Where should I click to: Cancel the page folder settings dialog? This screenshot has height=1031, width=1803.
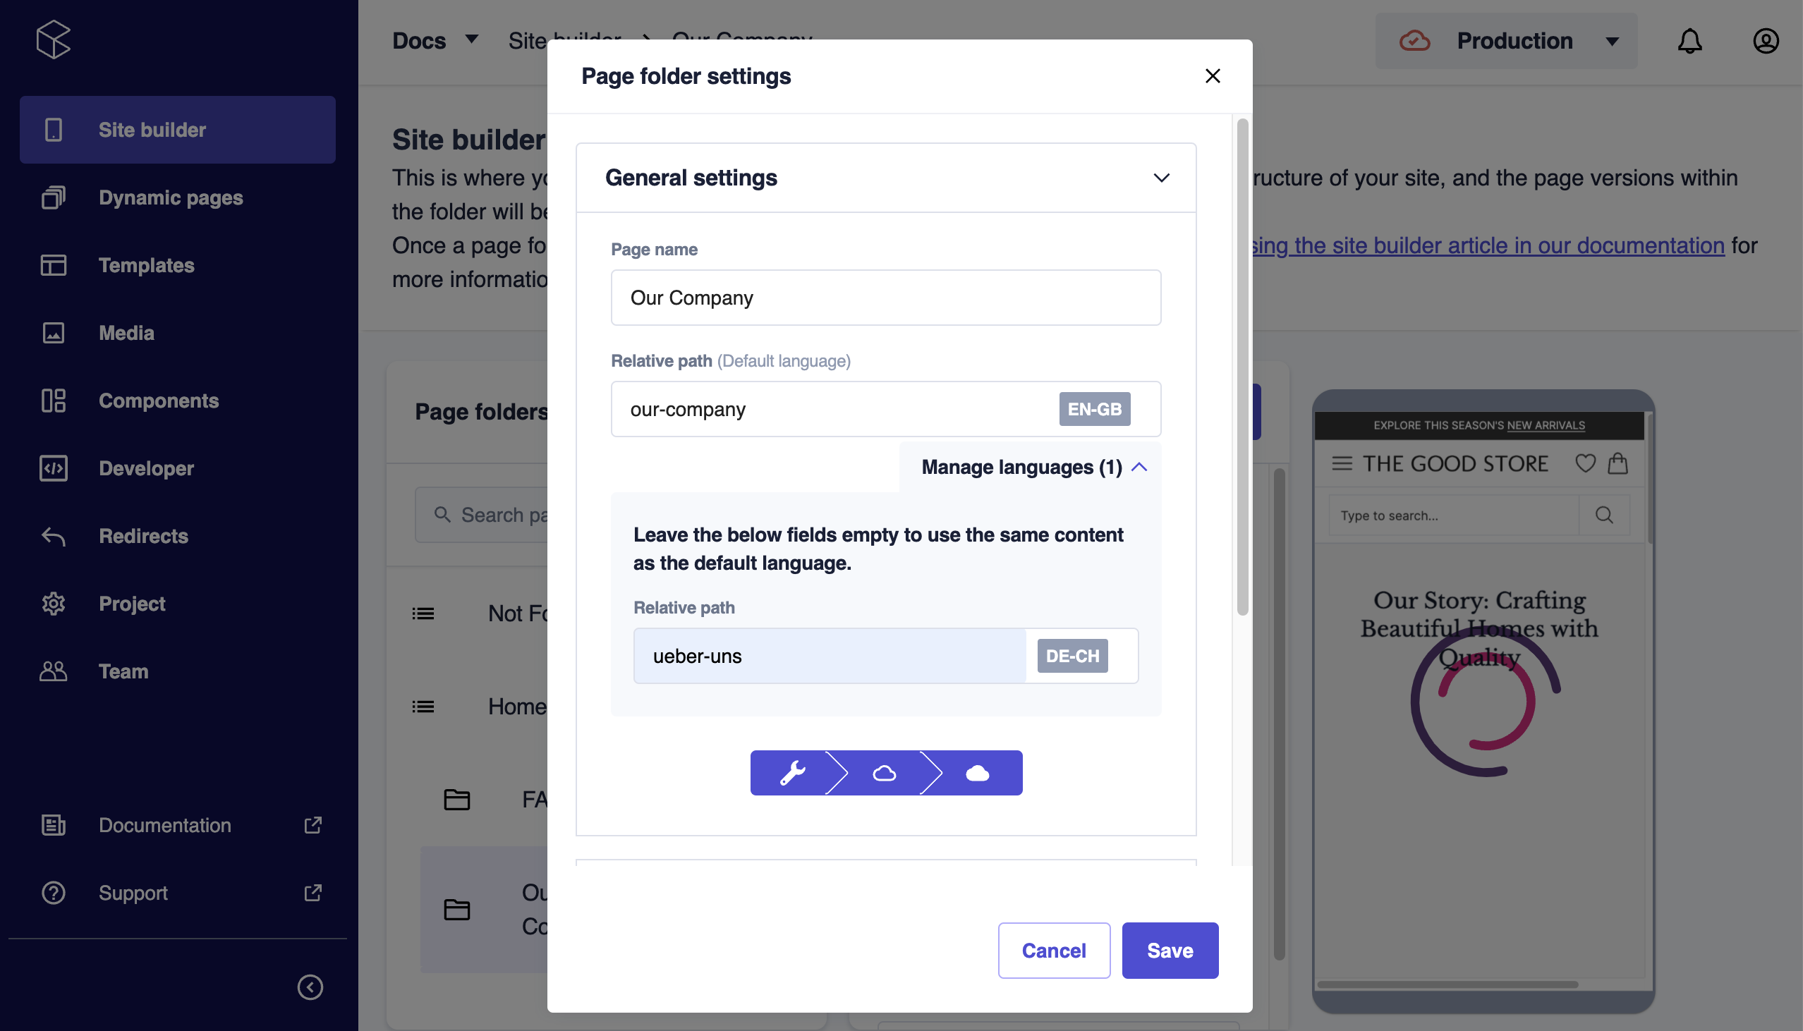(1054, 951)
